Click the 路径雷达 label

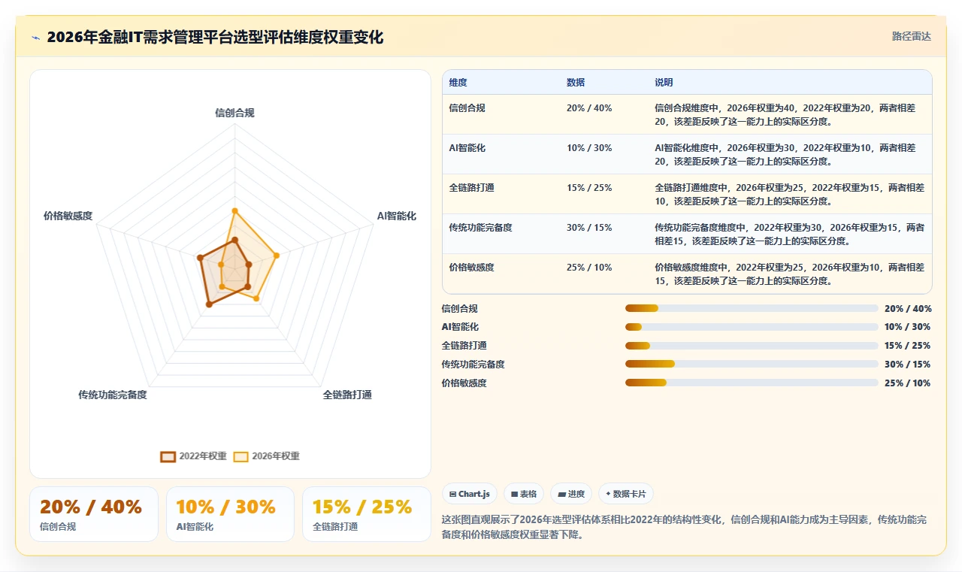pos(911,36)
